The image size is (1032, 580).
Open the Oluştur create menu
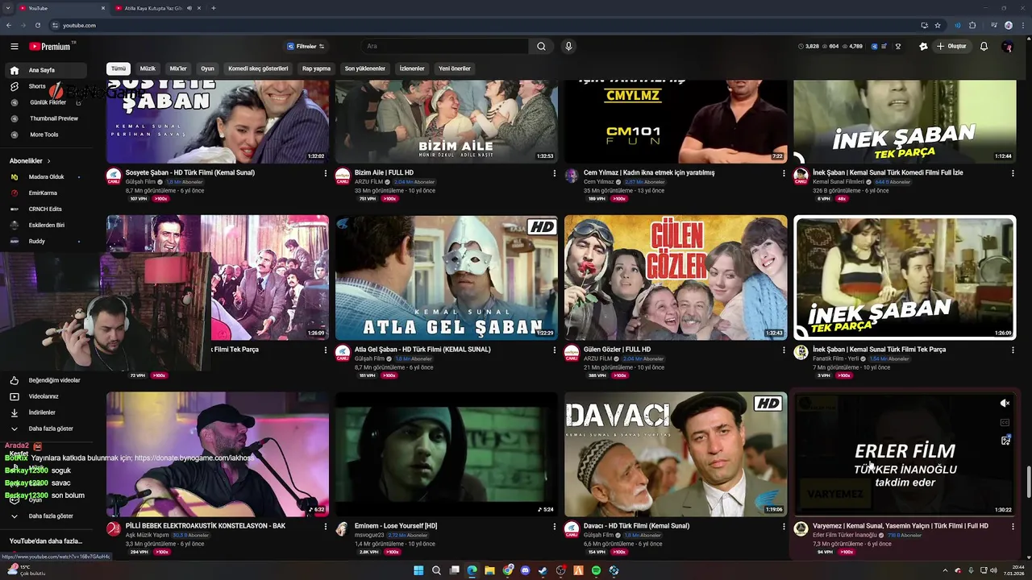(951, 46)
